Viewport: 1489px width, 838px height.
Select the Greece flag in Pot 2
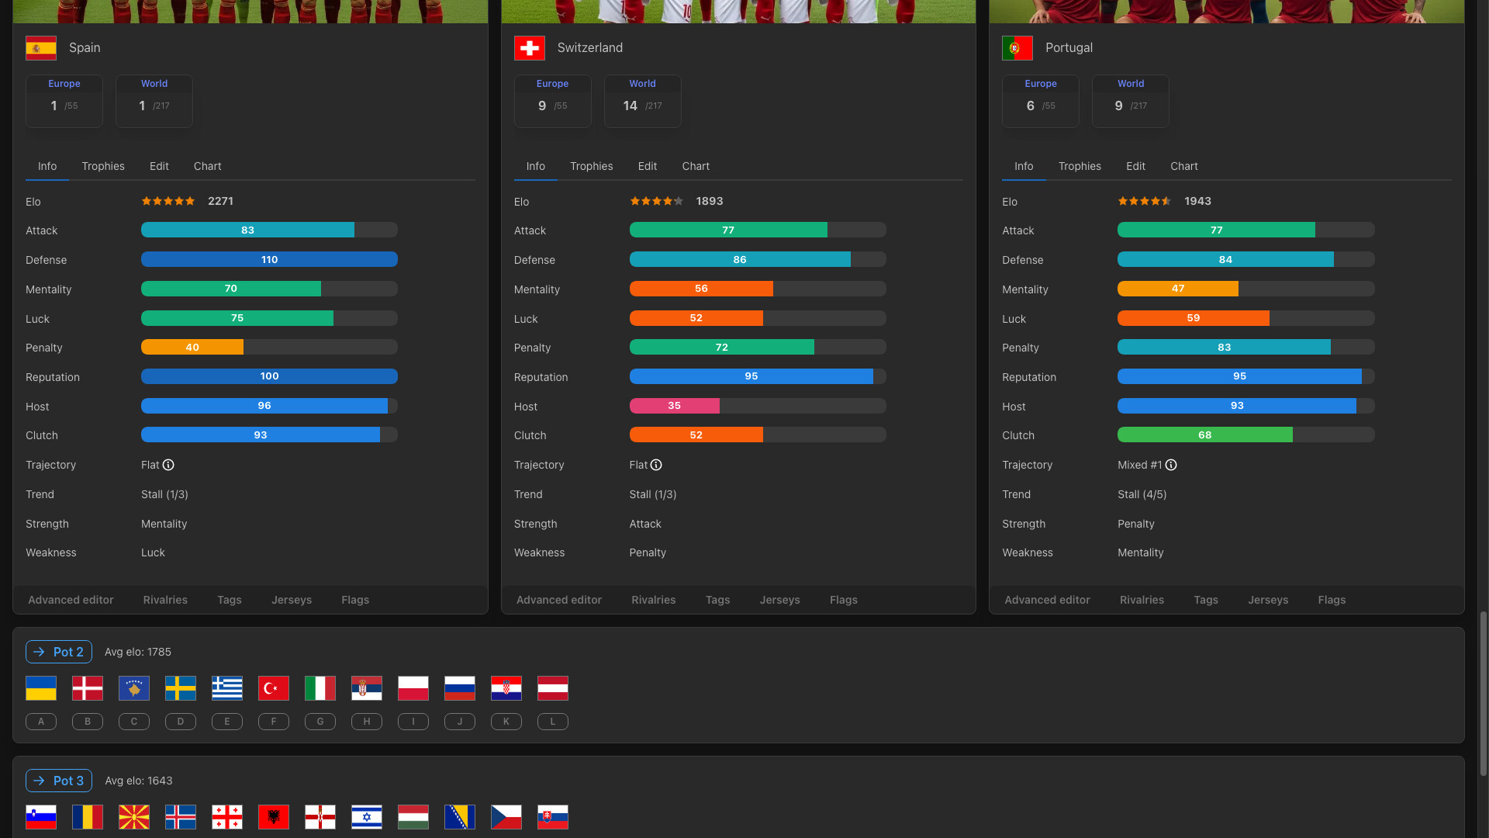pos(227,688)
